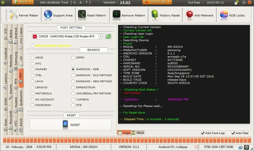Open the MicroSoft side tab
Viewport: 254px width, 151px height.
click(x=11, y=120)
